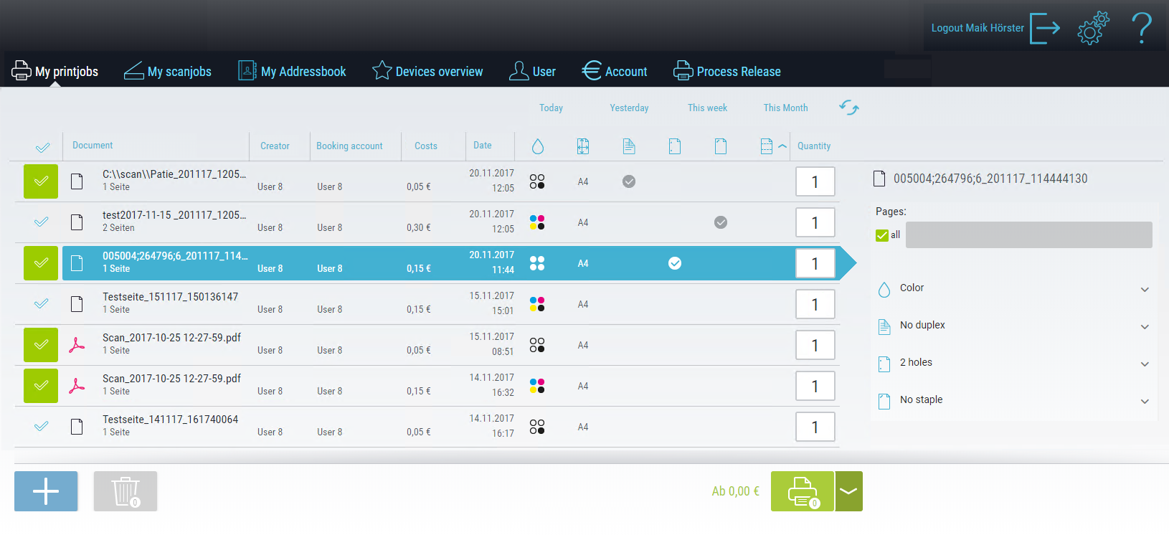Click the green print button
1169x535 pixels.
[802, 491]
